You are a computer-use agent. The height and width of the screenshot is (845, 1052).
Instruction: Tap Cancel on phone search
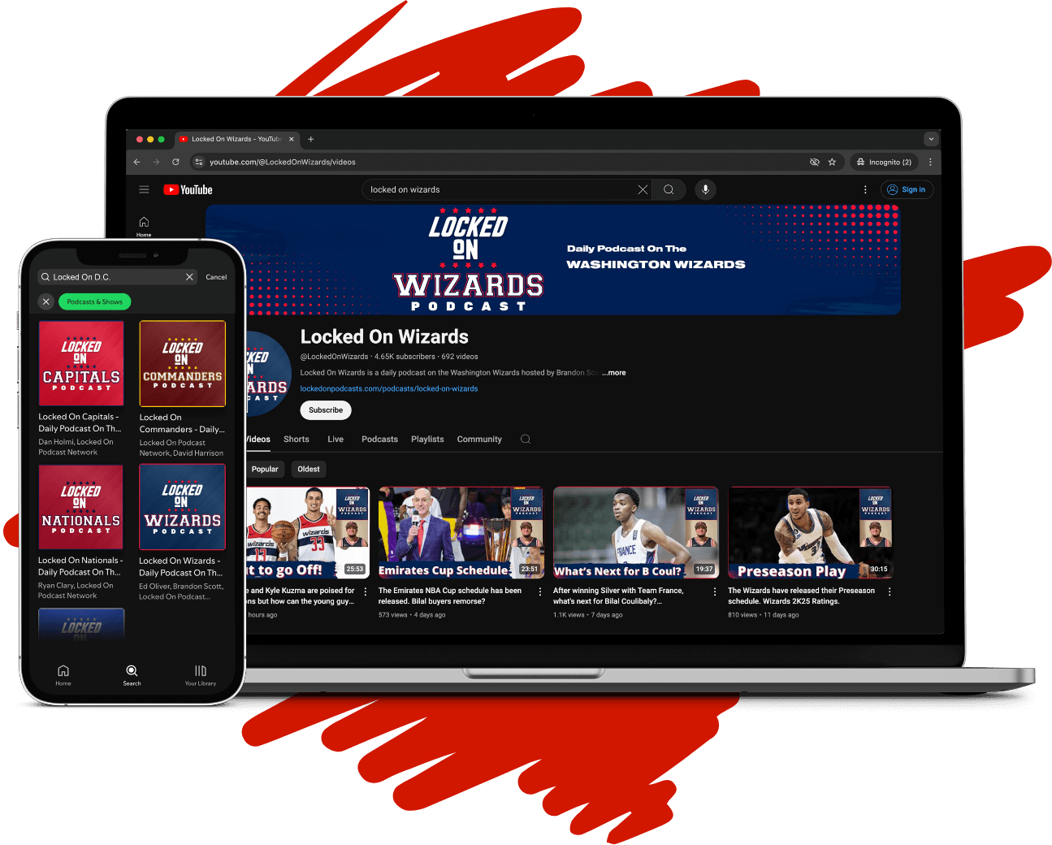pos(216,277)
